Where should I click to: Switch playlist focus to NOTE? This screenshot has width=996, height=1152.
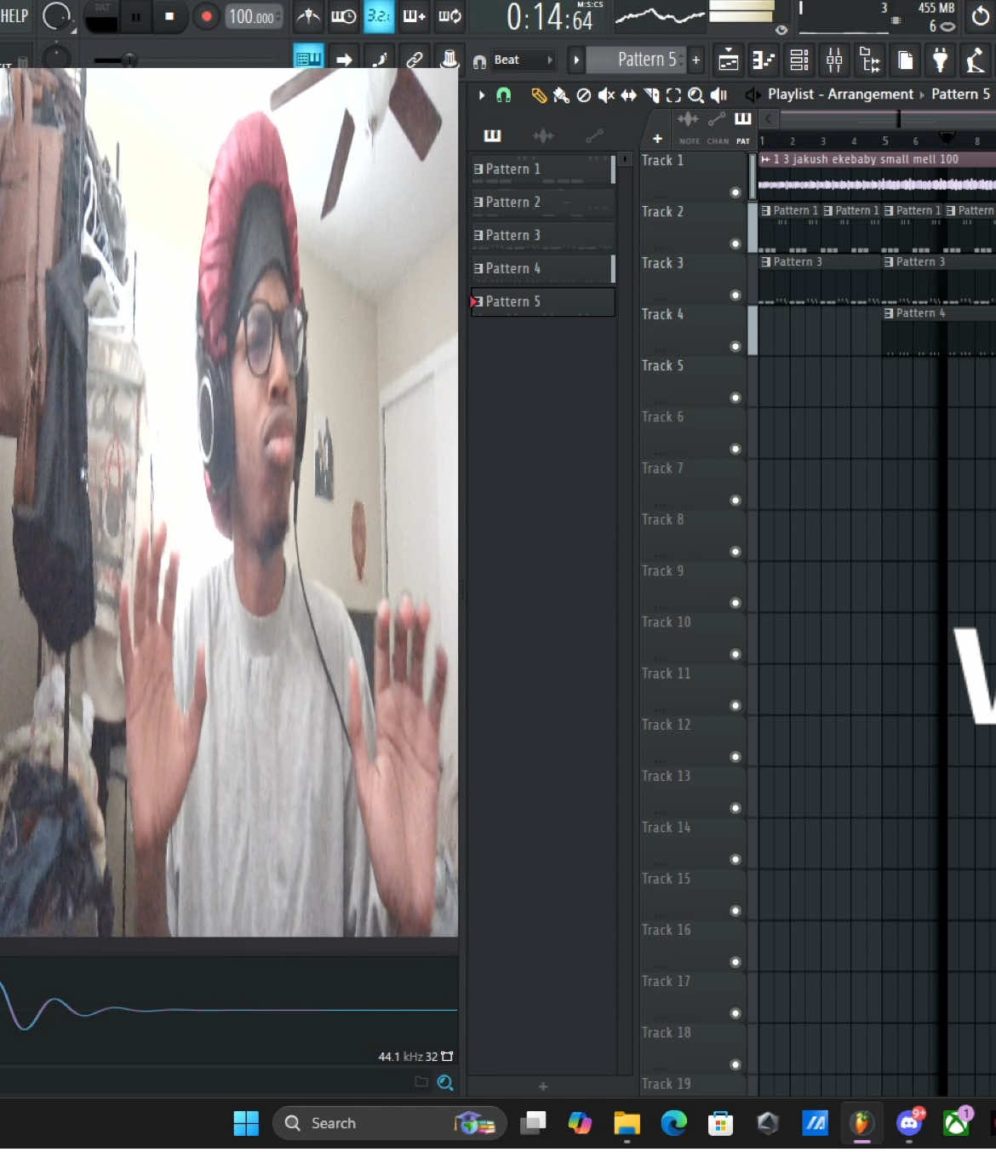tap(689, 126)
